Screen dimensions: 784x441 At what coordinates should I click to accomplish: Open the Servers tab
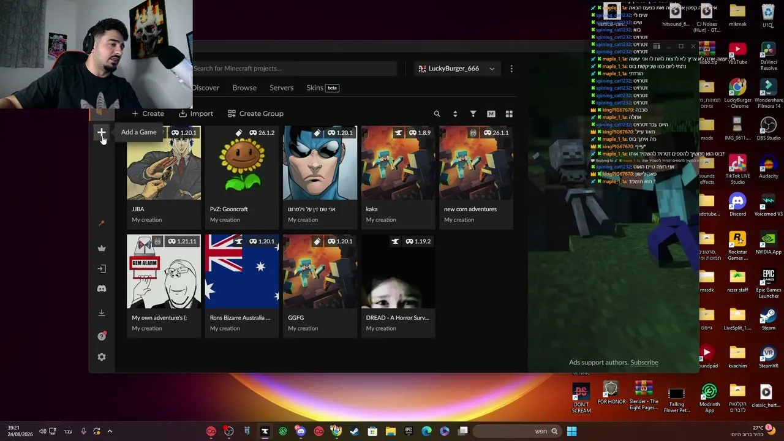coord(282,88)
